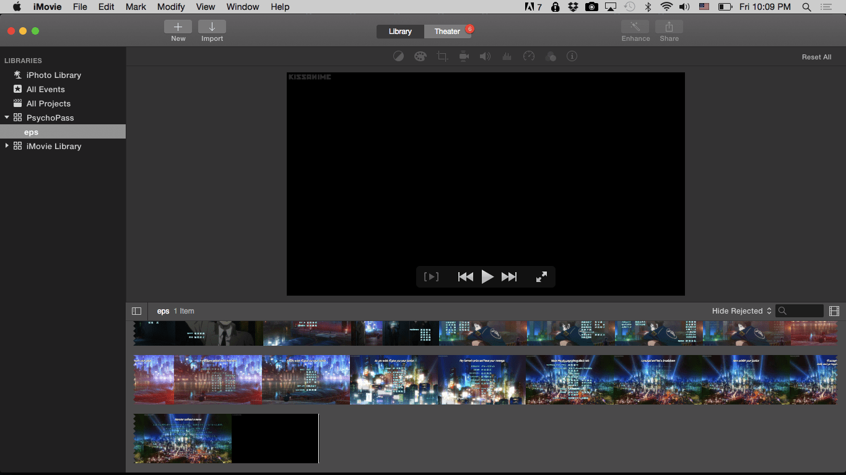Open the Color Correction controls
This screenshot has height=475, width=846.
click(x=421, y=56)
